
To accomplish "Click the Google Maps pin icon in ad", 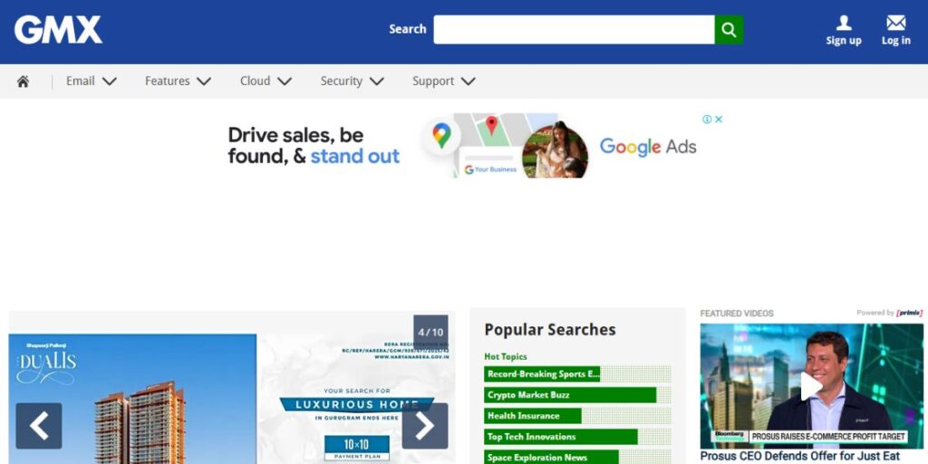I will (441, 136).
